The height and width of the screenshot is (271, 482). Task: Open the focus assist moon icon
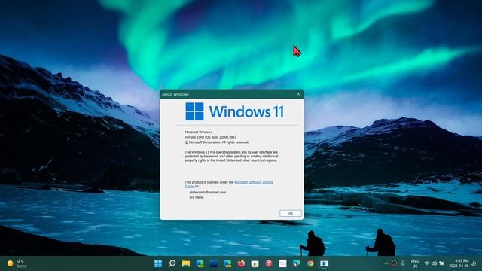point(474,263)
